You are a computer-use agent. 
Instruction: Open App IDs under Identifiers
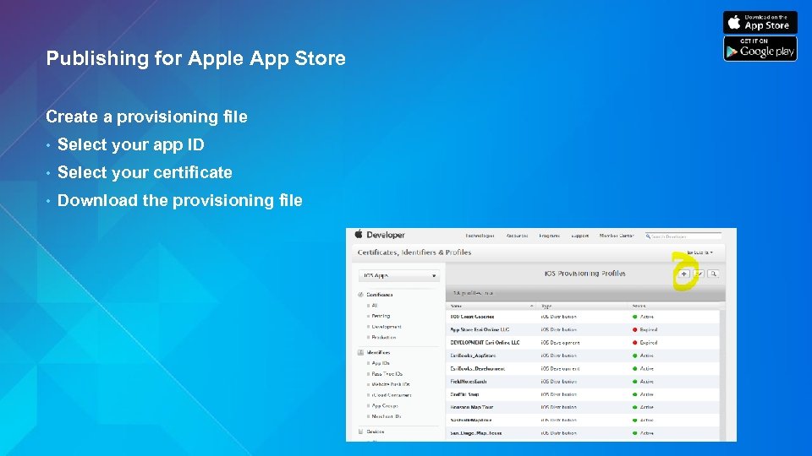point(381,363)
